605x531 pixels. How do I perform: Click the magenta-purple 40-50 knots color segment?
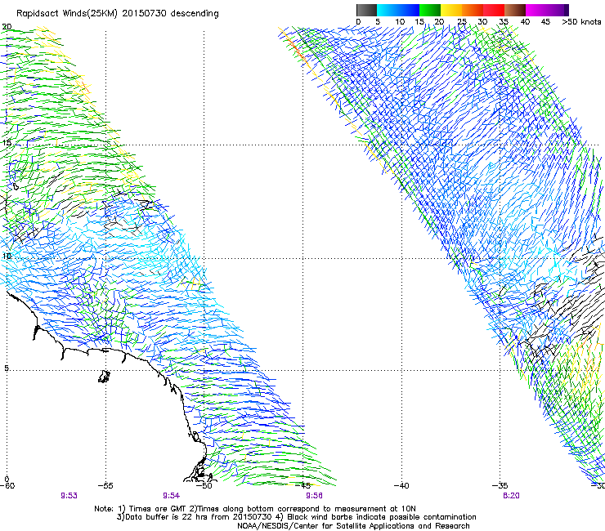click(x=547, y=10)
